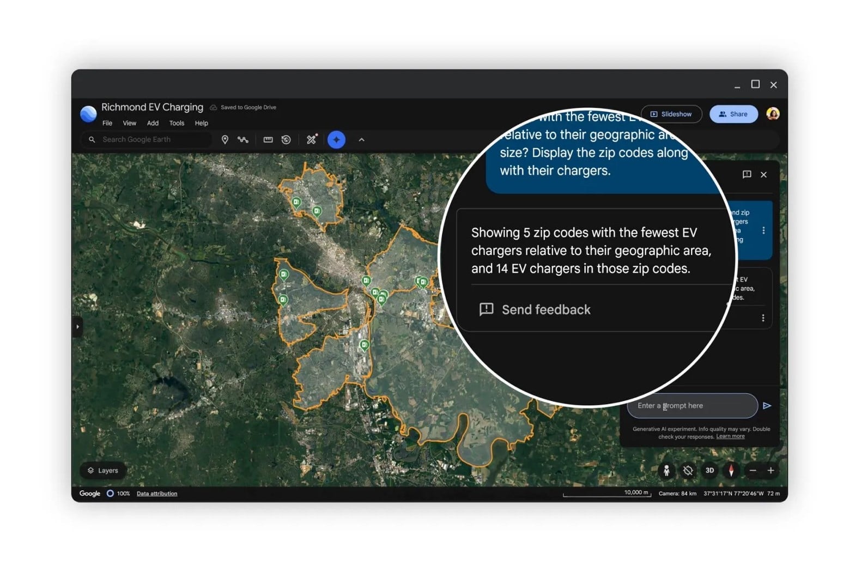Select the Draw path tool icon
This screenshot has width=855, height=566.
[x=243, y=140]
